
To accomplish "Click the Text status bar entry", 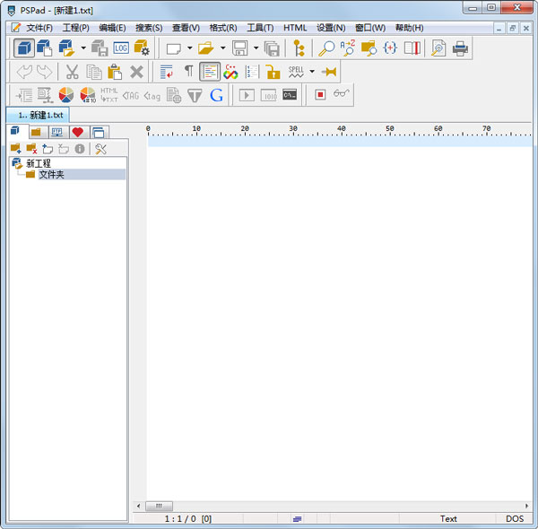I will click(448, 518).
